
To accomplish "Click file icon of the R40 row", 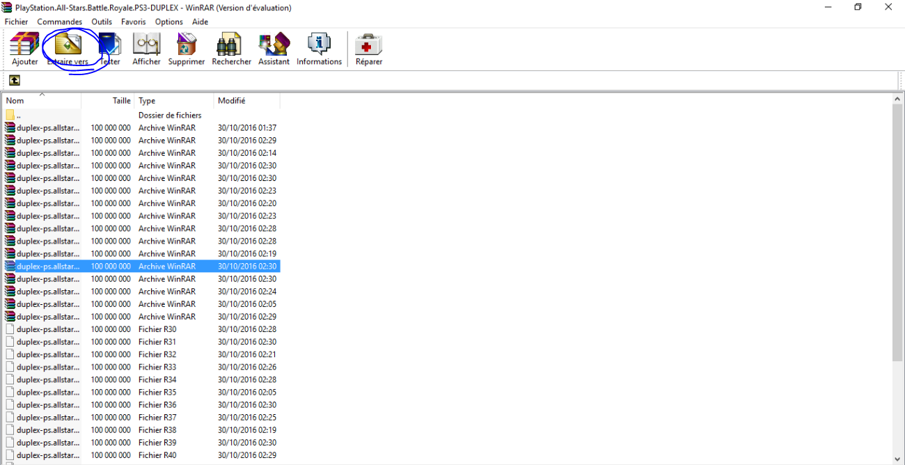I will pyautogui.click(x=10, y=455).
